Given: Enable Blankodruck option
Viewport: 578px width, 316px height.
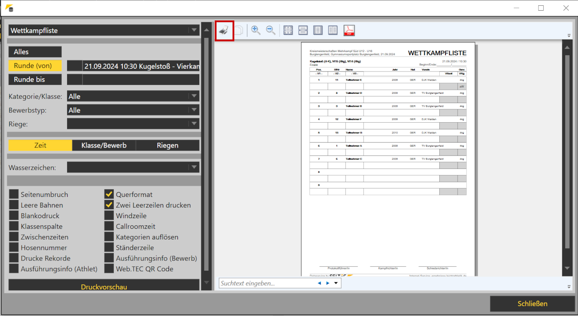Looking at the screenshot, I should tap(14, 216).
